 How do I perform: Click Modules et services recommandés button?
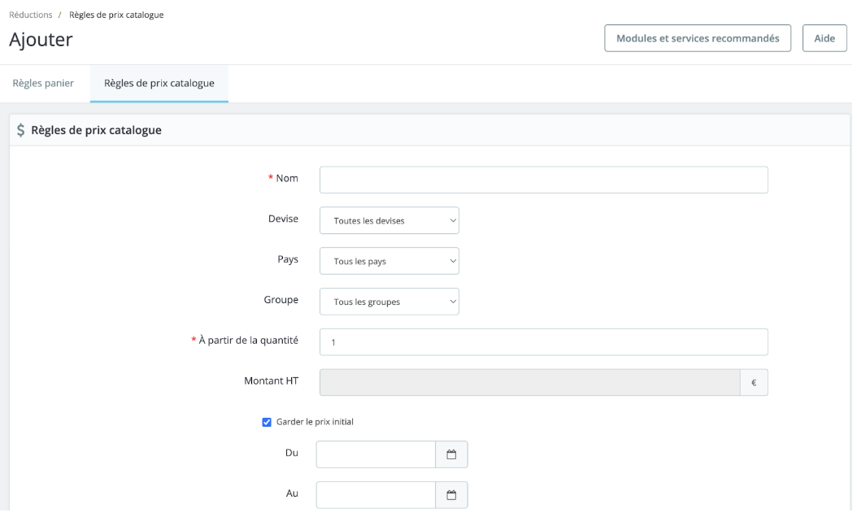698,38
